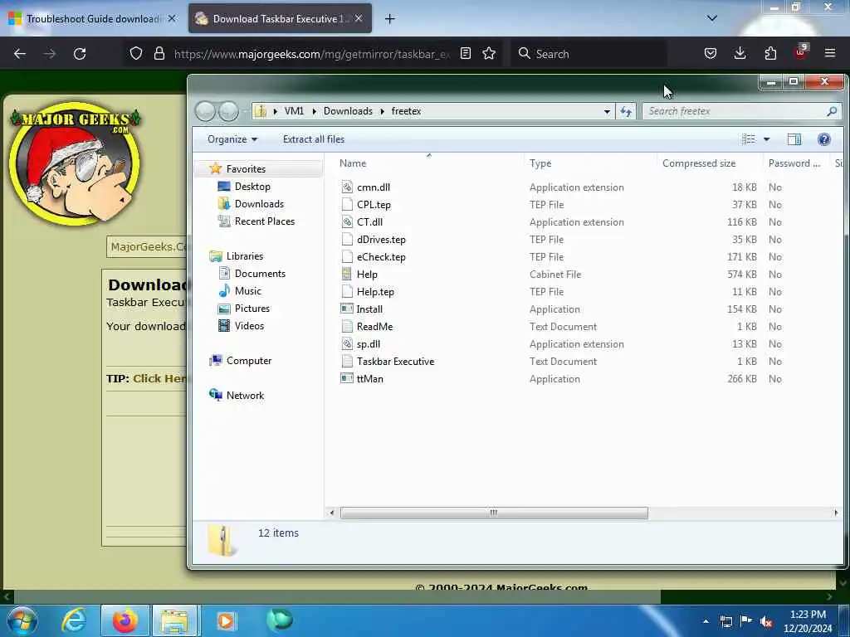Open the Organize menu
Viewport: 850px width, 637px height.
click(x=232, y=139)
